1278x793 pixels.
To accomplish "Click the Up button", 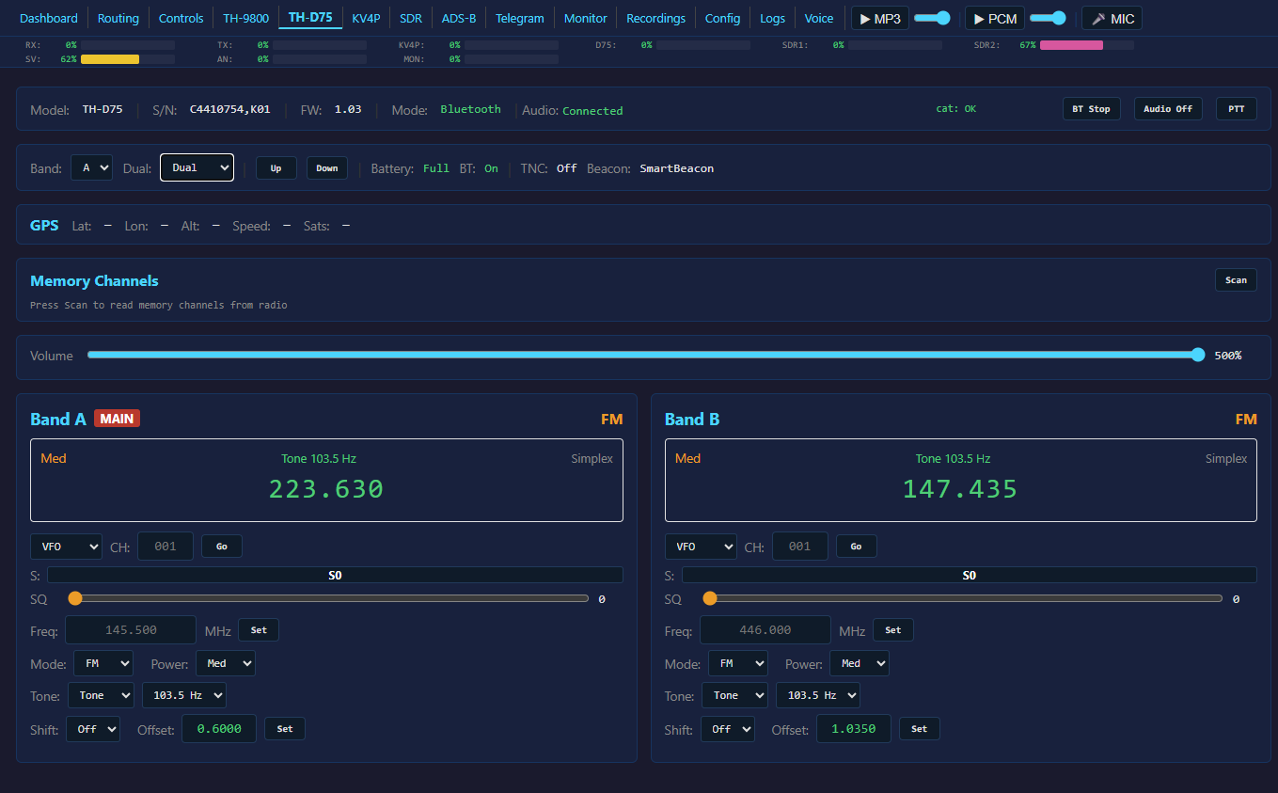I will coord(276,168).
